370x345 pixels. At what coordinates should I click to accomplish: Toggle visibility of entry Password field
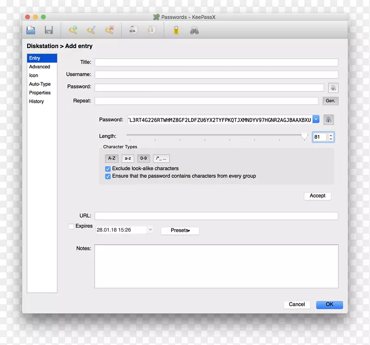[333, 88]
